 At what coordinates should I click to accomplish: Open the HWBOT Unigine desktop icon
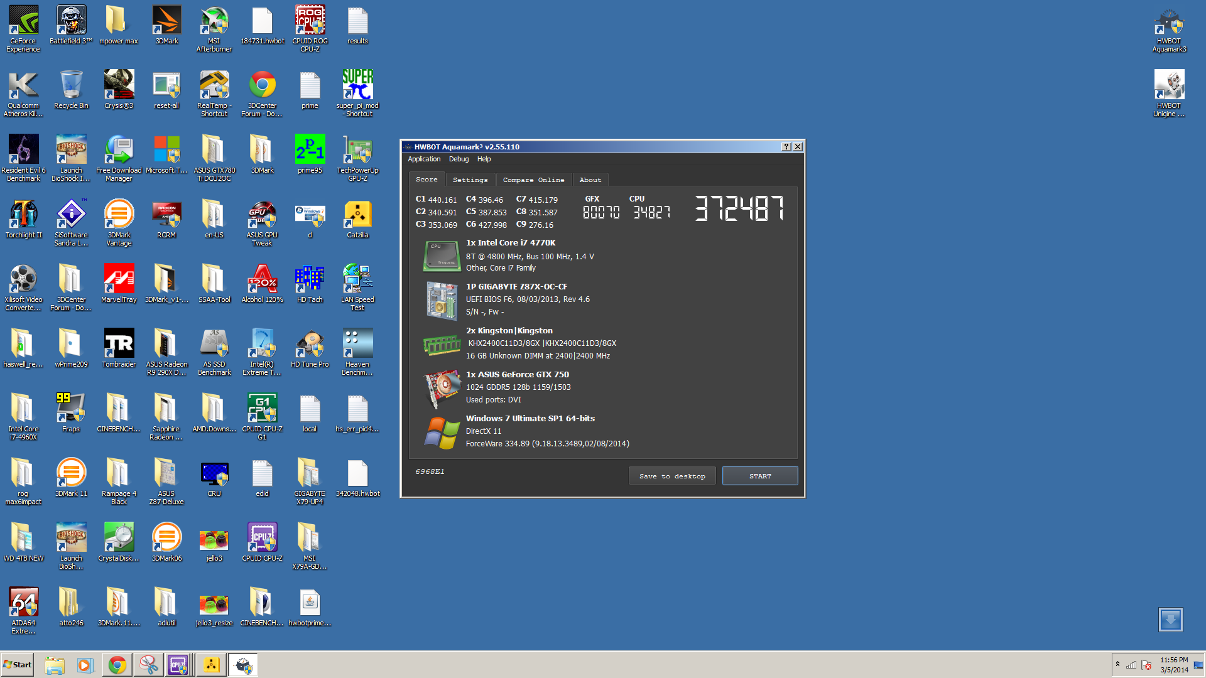(1169, 93)
